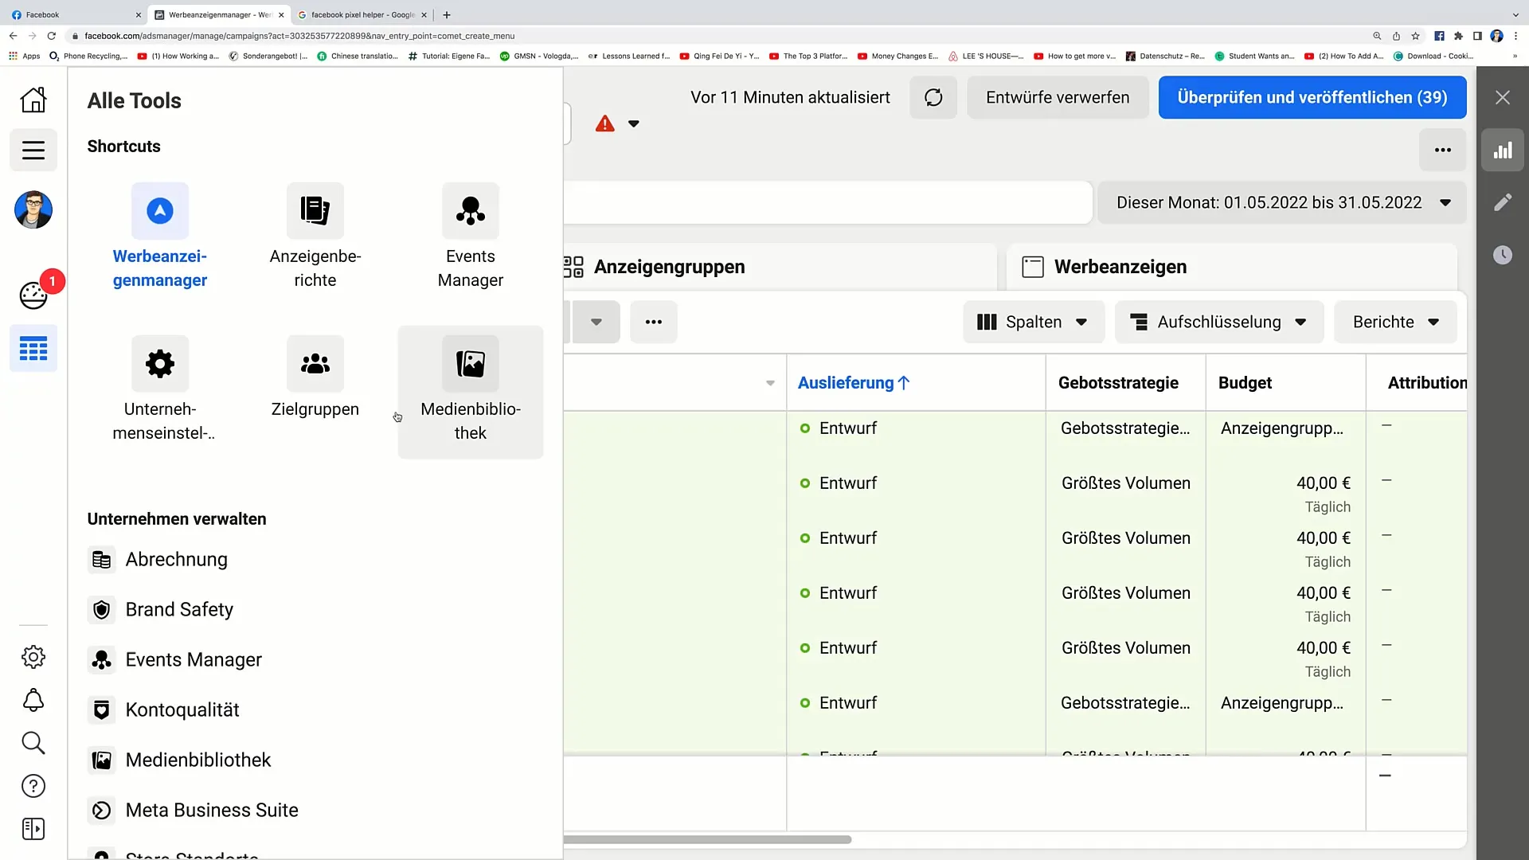
Task: Expand the dropdown arrow beside warning icon
Action: click(634, 123)
